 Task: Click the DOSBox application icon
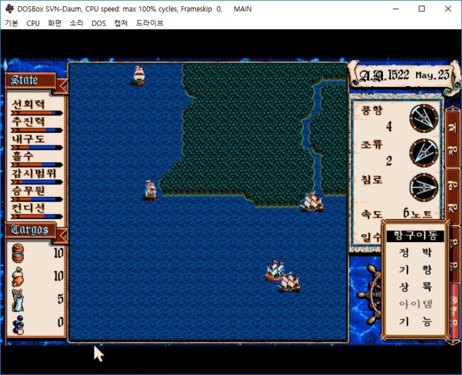tap(9, 9)
